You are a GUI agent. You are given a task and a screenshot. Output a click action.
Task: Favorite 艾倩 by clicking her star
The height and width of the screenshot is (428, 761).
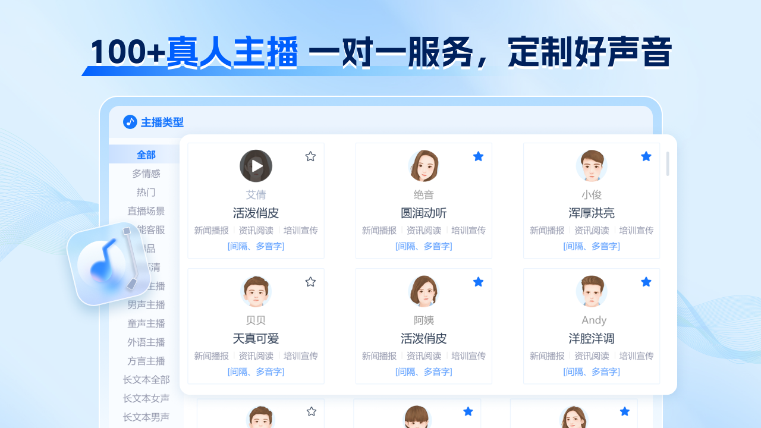click(x=310, y=156)
